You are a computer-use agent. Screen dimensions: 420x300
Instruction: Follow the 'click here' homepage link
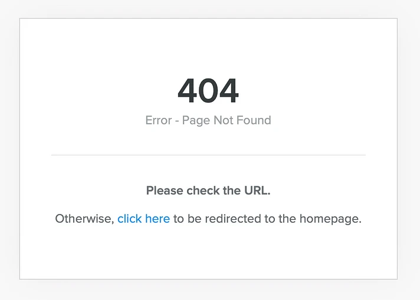tap(143, 219)
